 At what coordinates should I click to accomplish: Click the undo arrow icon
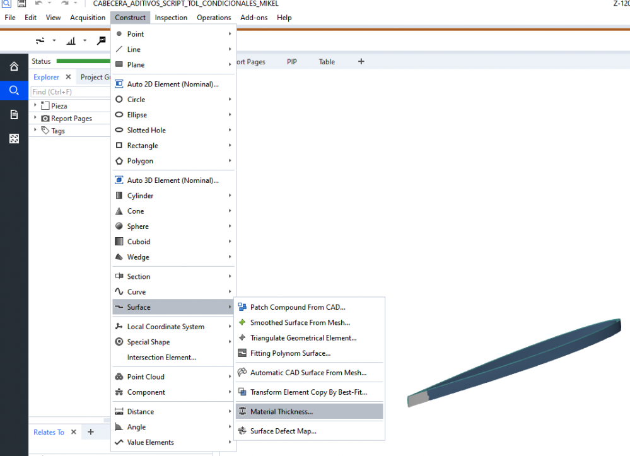point(39,4)
